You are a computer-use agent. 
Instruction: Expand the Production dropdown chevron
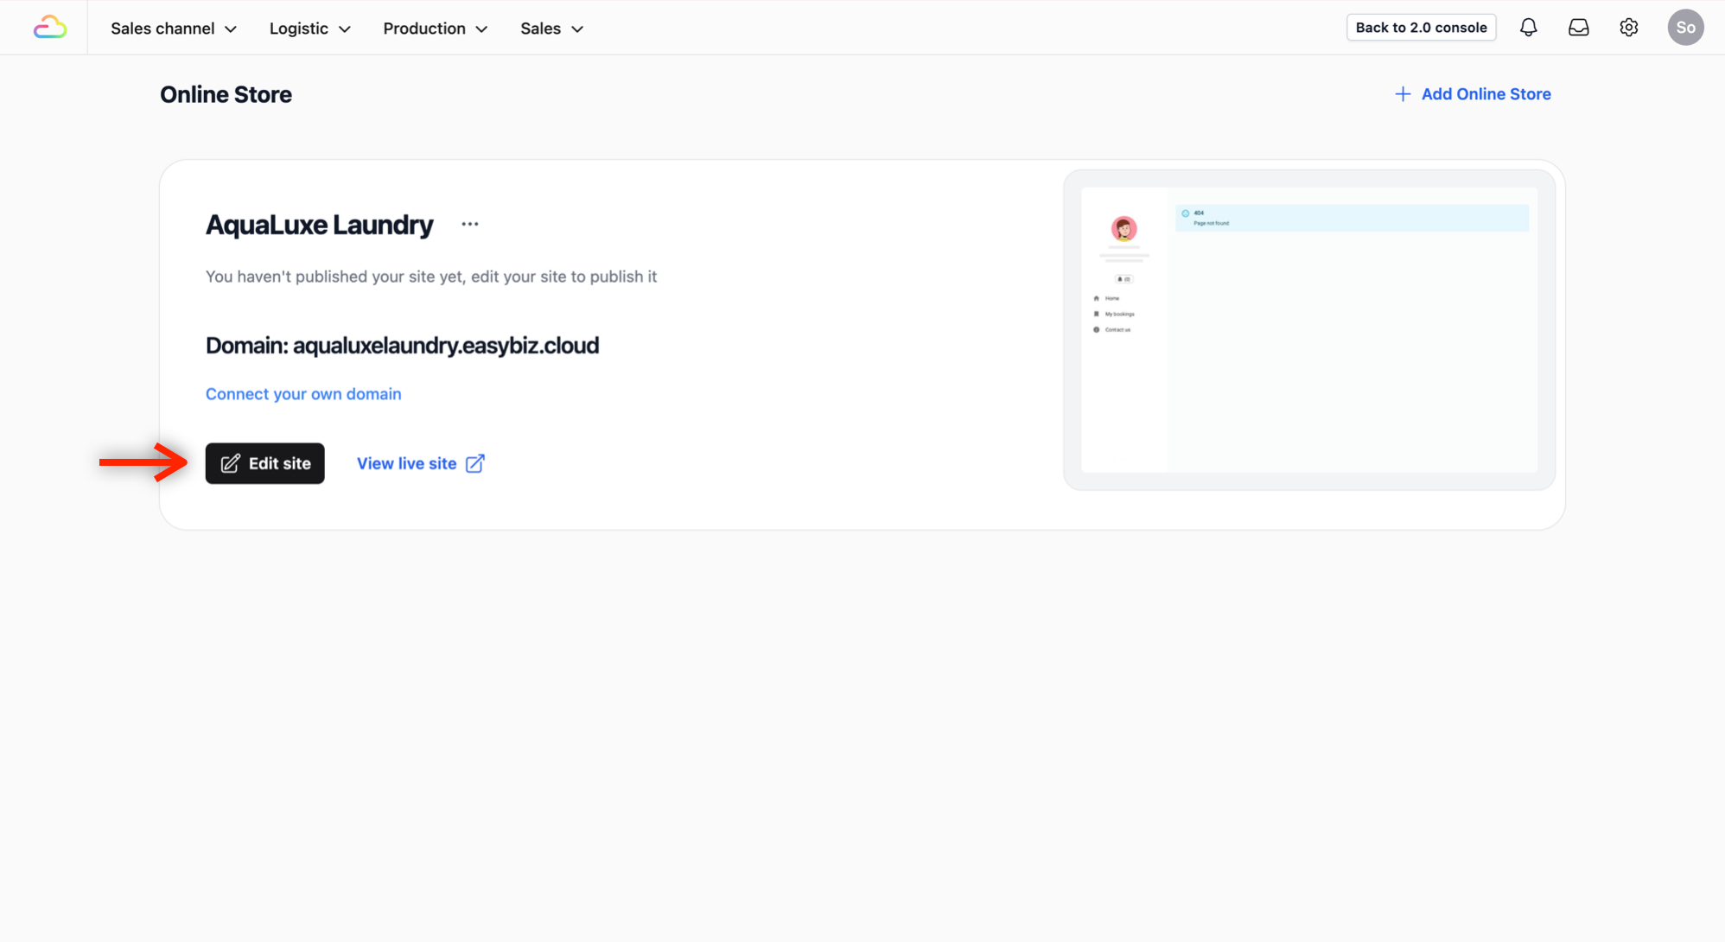point(482,29)
